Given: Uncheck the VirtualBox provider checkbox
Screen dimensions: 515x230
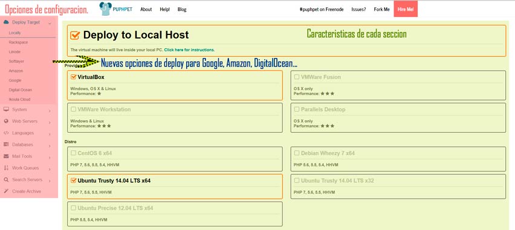Looking at the screenshot, I should [74, 77].
